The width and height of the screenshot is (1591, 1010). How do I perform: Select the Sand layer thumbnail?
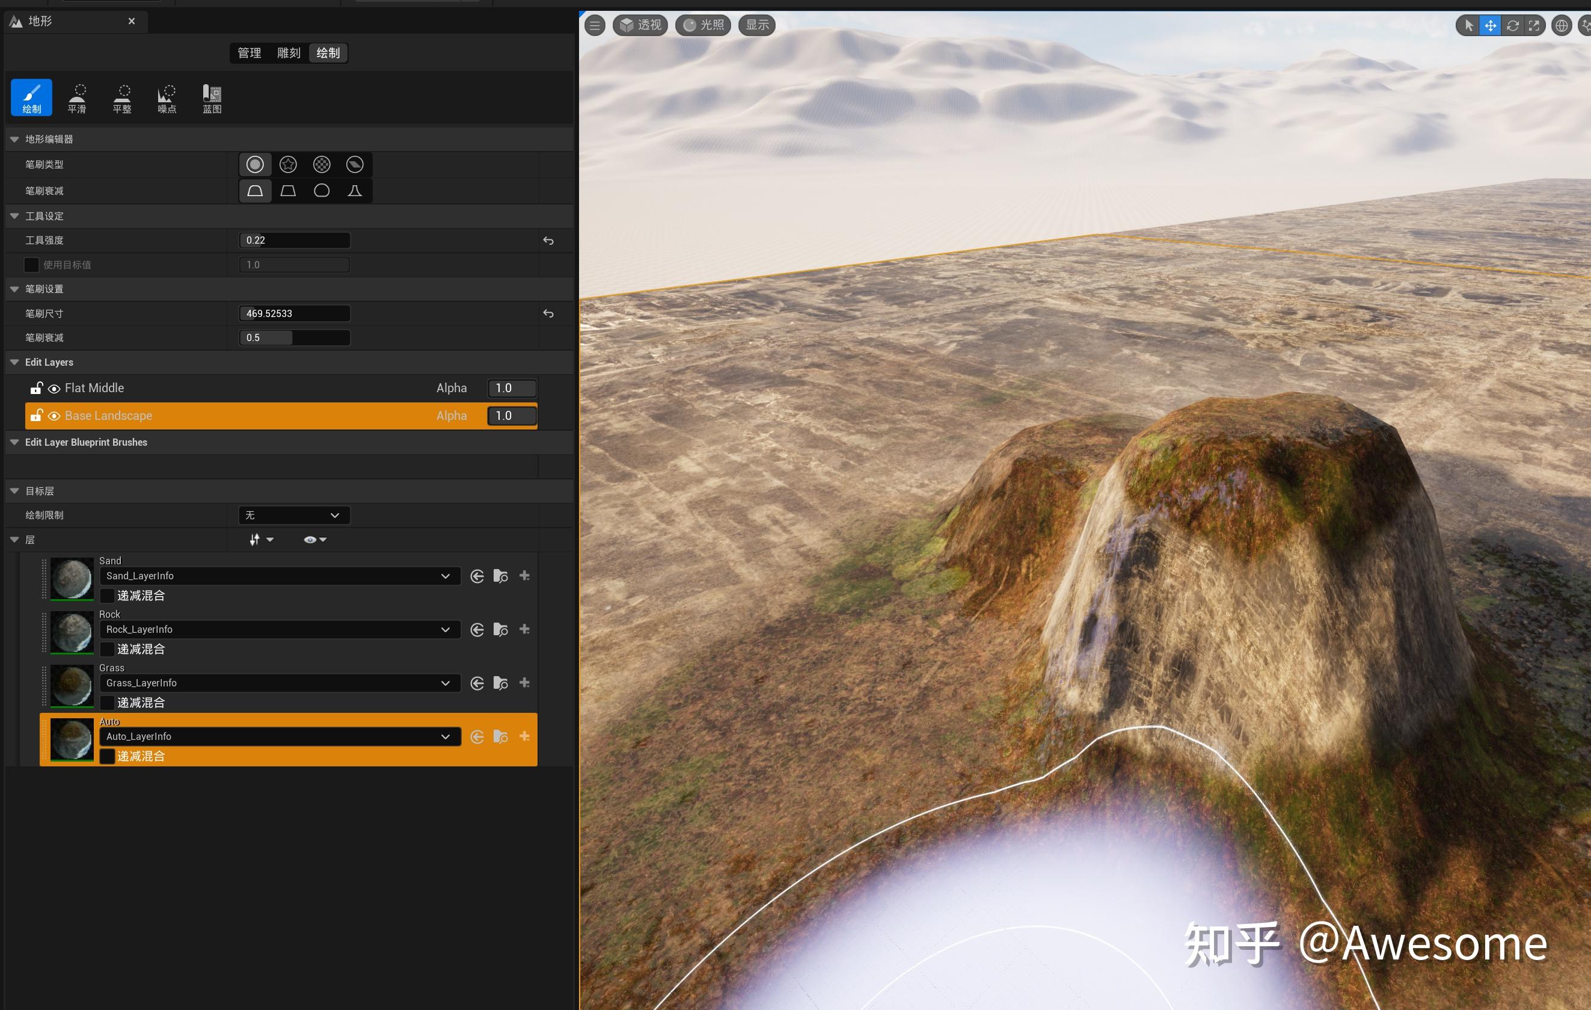coord(72,578)
